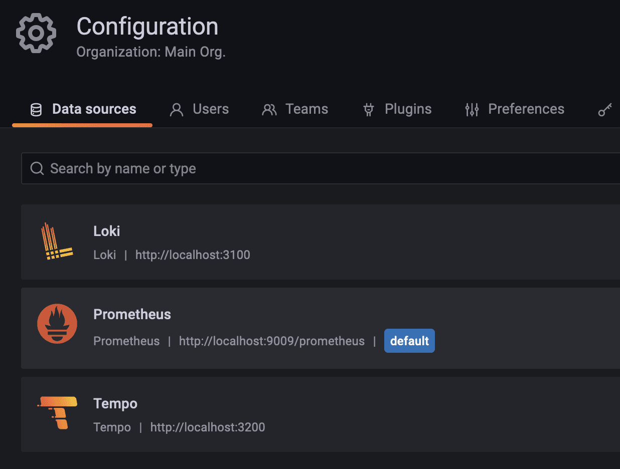Open the Teams tab
This screenshot has width=620, height=469.
point(295,110)
